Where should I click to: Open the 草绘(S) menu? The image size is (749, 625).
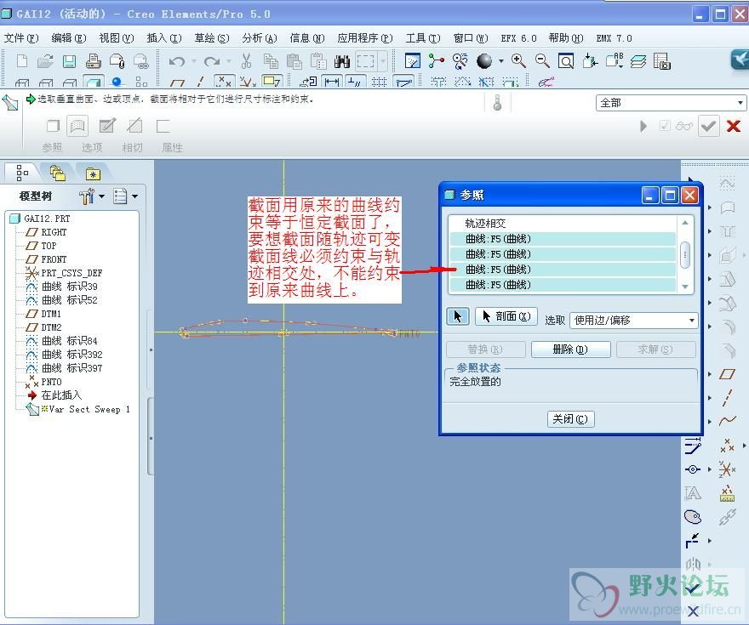212,38
